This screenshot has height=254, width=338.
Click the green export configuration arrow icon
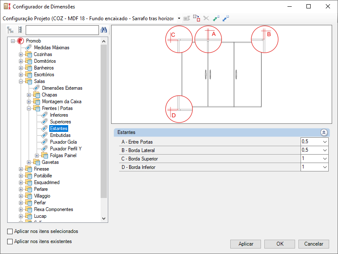click(216, 19)
